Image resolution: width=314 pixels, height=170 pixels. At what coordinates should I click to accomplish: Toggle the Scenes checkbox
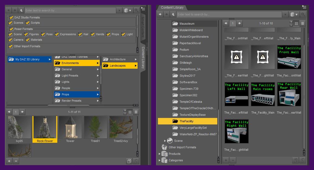[11, 23]
